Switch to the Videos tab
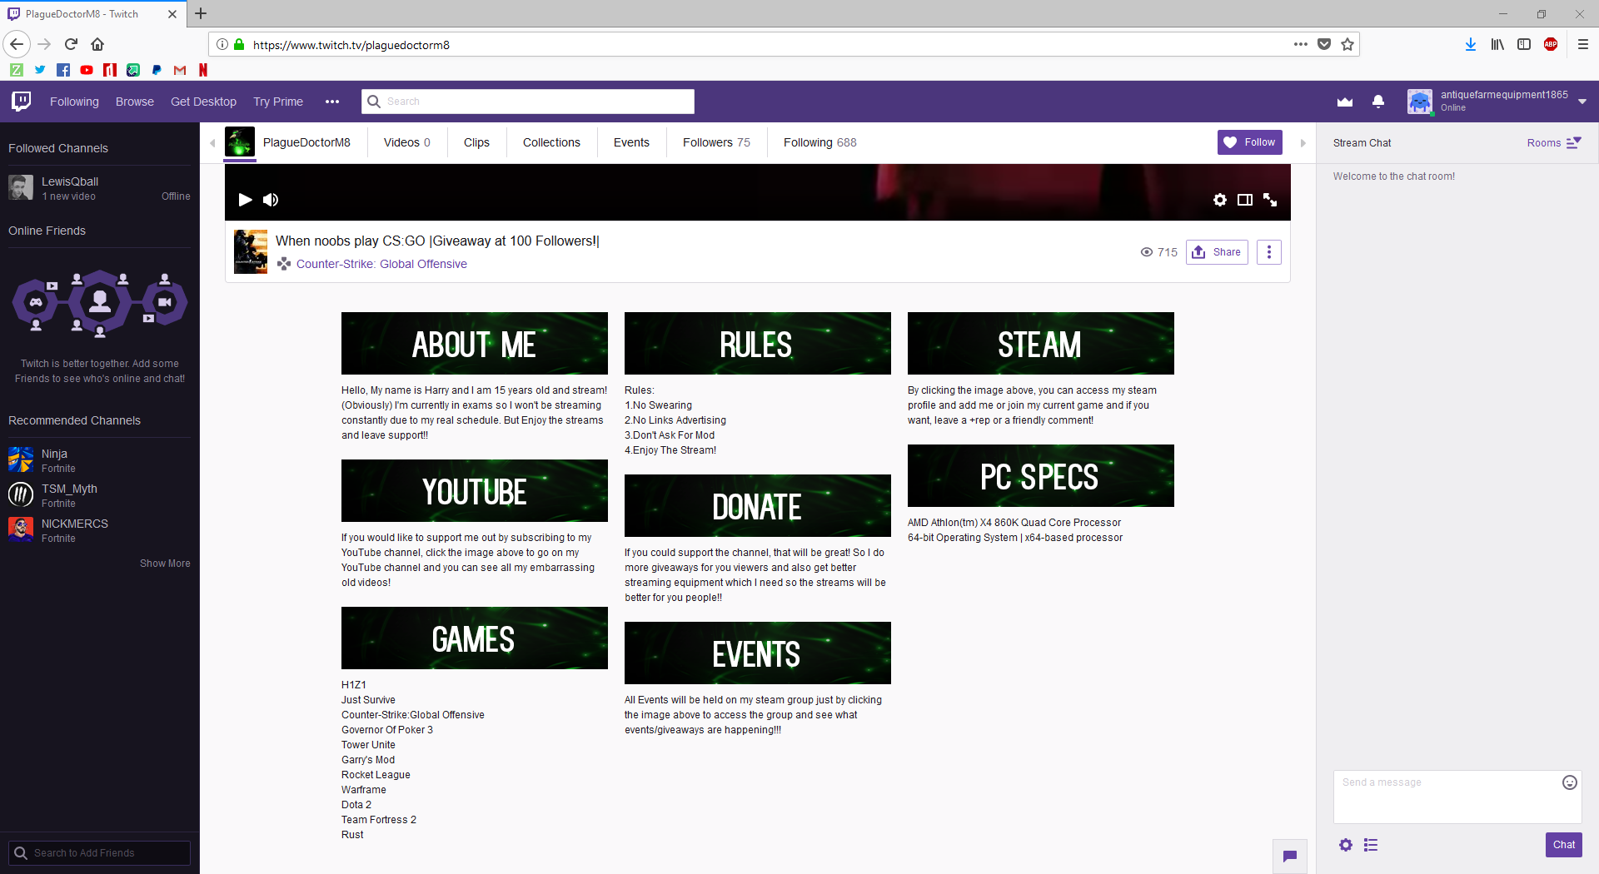This screenshot has height=874, width=1599. pos(407,142)
